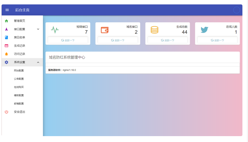Click the blue 黑白名单 book icon
This screenshot has width=248, height=142.
pyautogui.click(x=6, y=37)
